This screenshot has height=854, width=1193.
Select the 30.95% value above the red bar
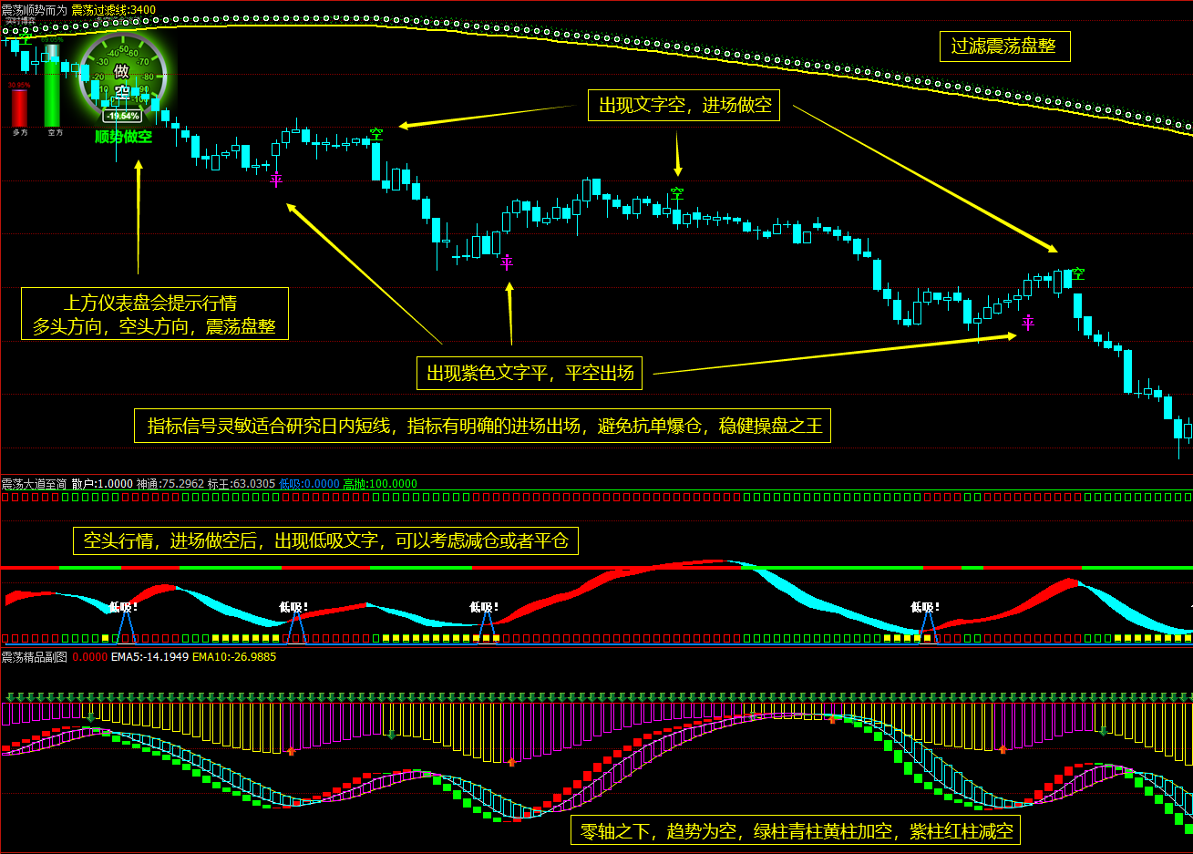coord(19,85)
